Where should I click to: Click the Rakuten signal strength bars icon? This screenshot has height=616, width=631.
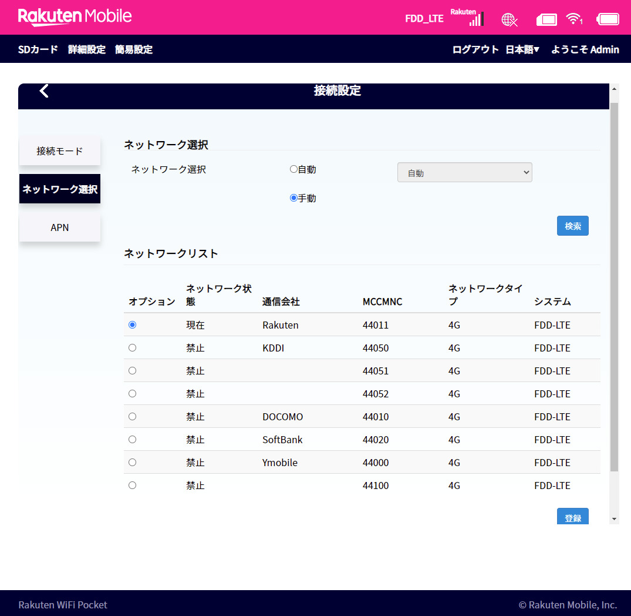pyautogui.click(x=475, y=19)
